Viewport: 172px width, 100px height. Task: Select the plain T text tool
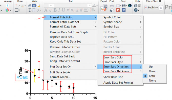[x=30, y=10]
